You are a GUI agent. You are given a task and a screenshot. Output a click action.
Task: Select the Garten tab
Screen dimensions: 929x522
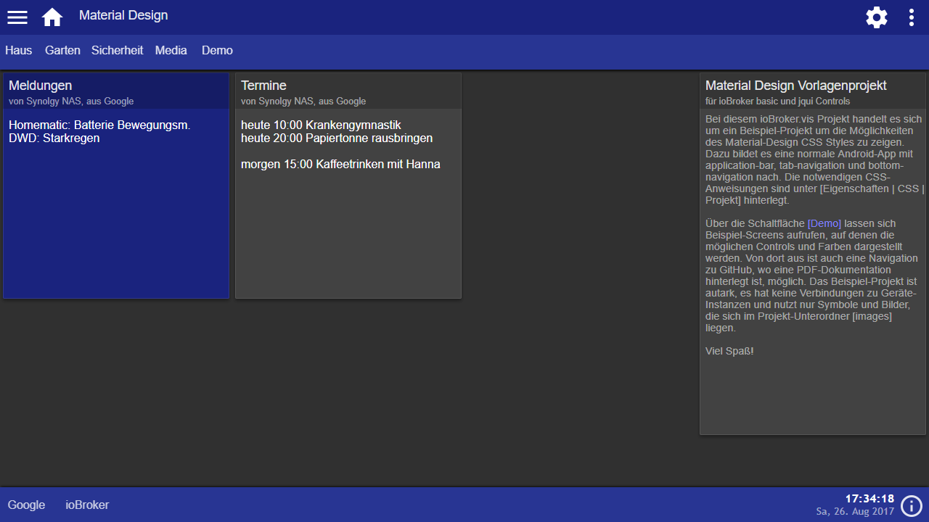62,51
